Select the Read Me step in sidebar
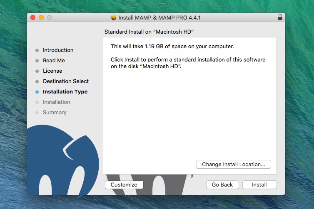The width and height of the screenshot is (314, 209). tap(54, 61)
